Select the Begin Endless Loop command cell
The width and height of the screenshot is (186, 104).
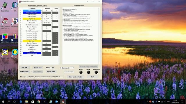(32, 13)
